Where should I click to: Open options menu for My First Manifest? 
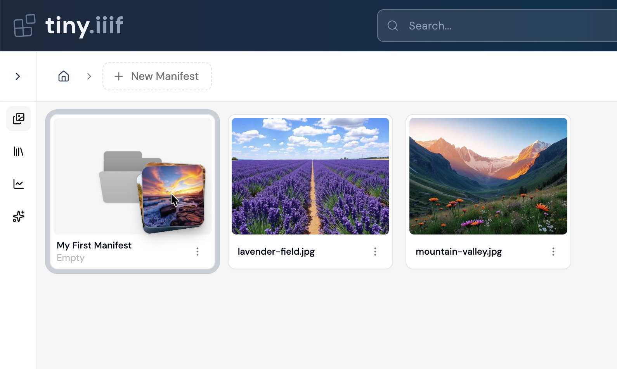(x=198, y=252)
